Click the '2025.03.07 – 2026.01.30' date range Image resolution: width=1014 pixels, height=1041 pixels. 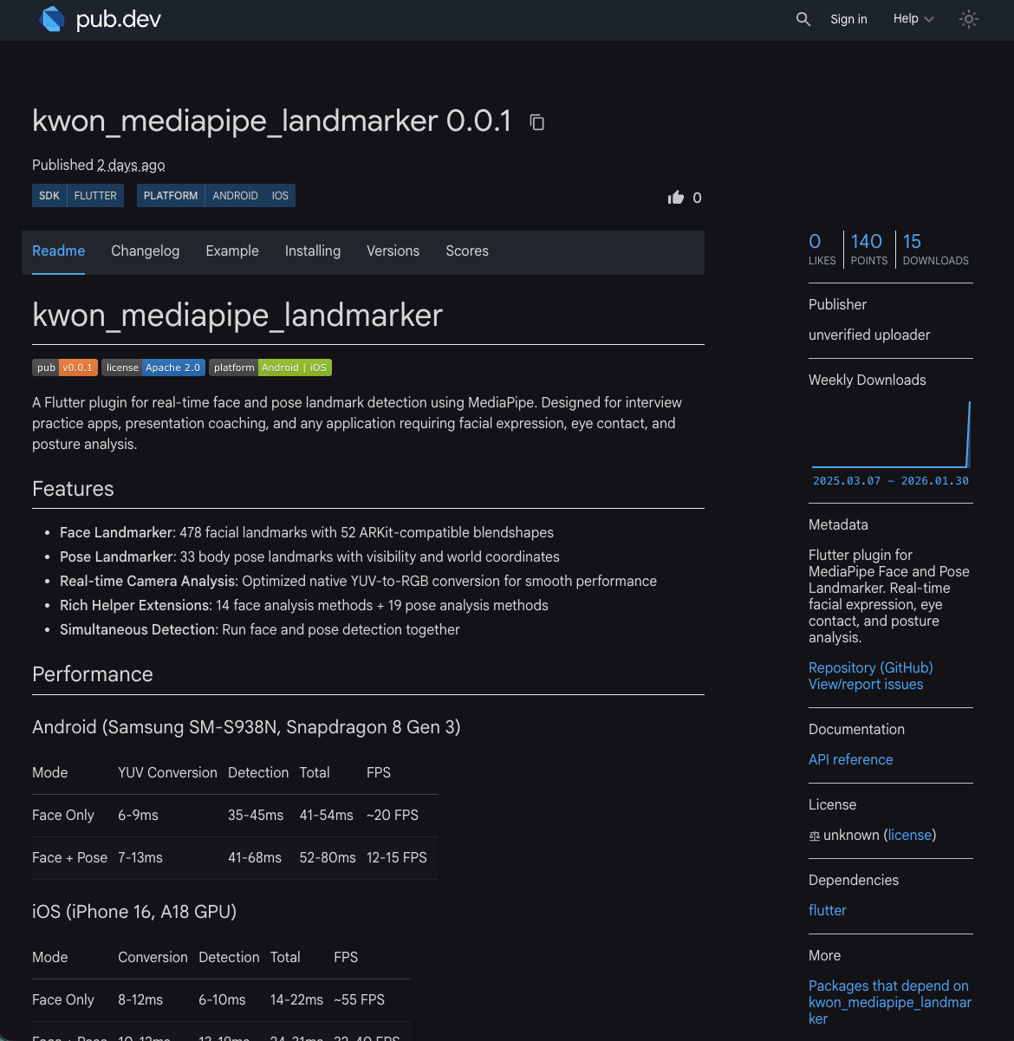891,480
